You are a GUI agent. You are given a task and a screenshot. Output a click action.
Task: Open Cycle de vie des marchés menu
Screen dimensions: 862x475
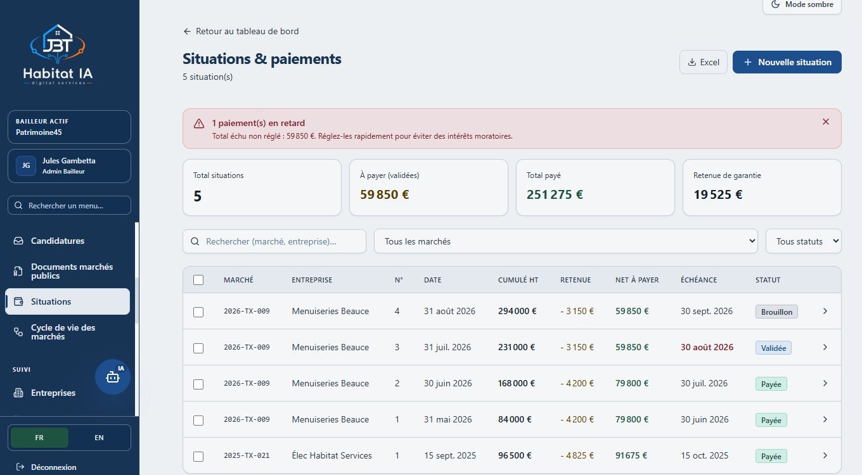[67, 332]
